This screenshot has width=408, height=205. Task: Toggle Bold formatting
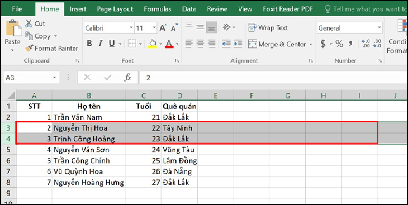(x=89, y=44)
